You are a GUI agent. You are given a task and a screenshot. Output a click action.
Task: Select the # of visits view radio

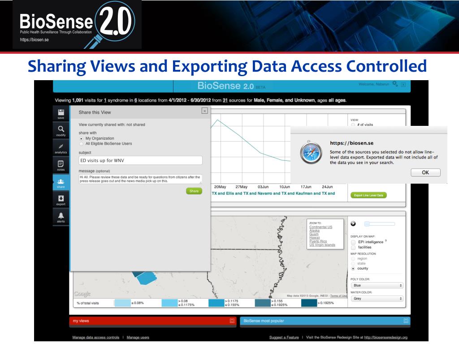click(x=353, y=125)
